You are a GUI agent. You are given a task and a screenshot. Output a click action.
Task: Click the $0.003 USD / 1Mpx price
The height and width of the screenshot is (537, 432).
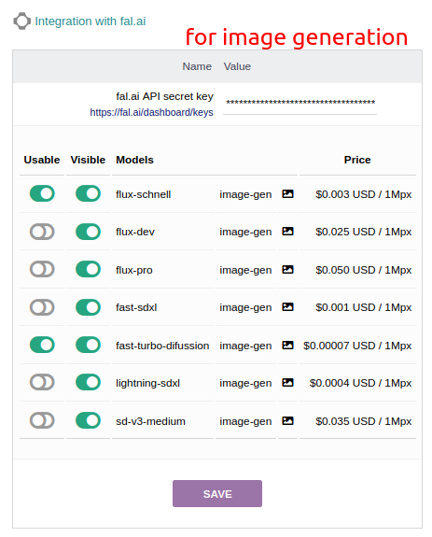[x=364, y=194]
